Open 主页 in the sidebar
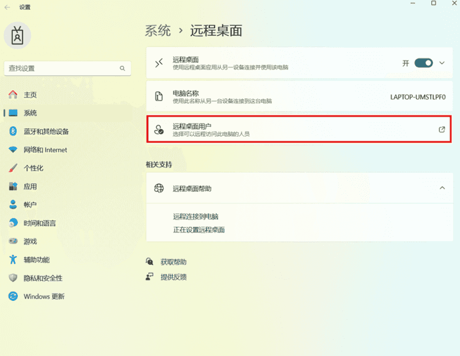This screenshot has width=460, height=356. pyautogui.click(x=30, y=95)
